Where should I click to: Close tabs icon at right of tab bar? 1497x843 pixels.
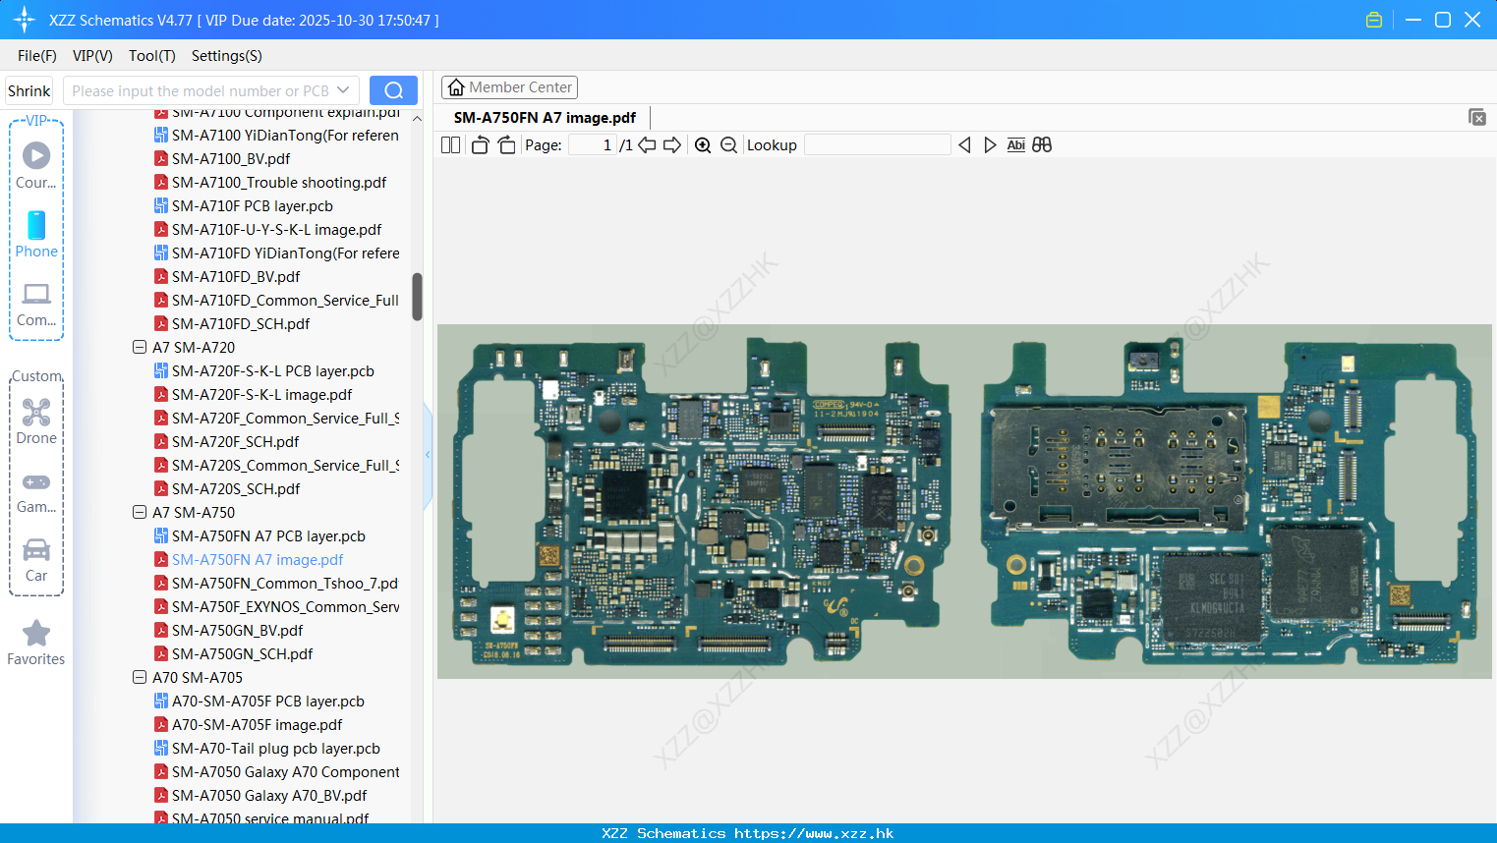pos(1476,117)
